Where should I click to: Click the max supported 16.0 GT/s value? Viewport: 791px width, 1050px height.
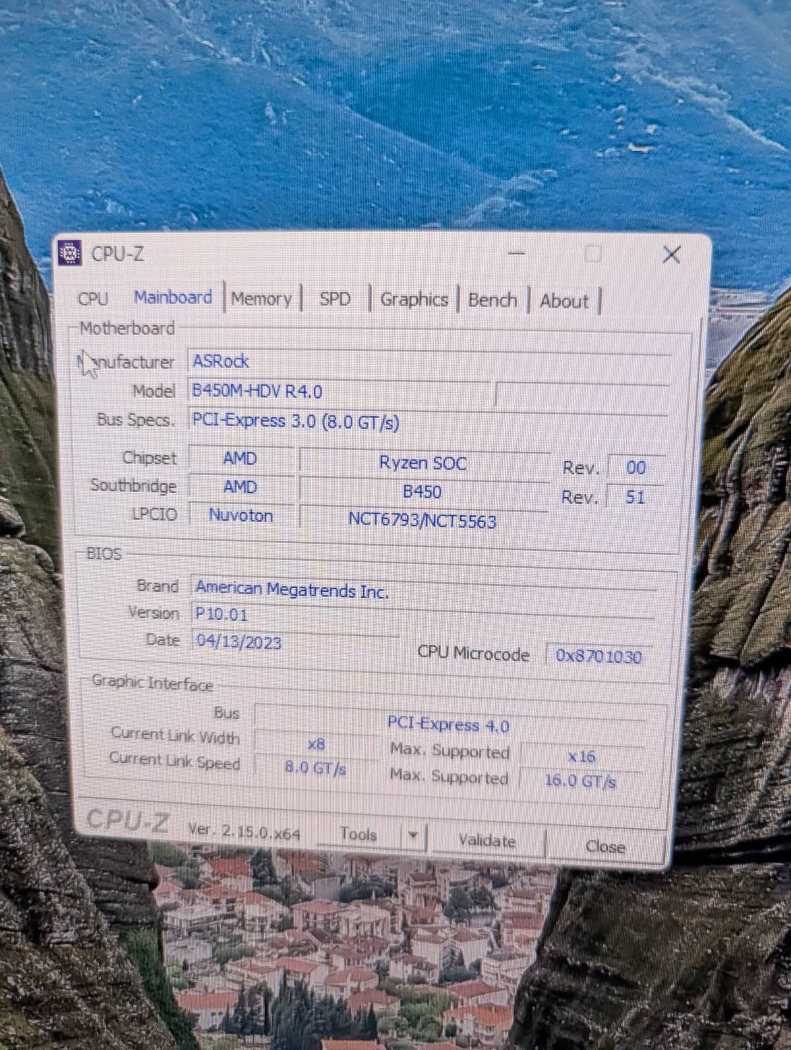[580, 781]
